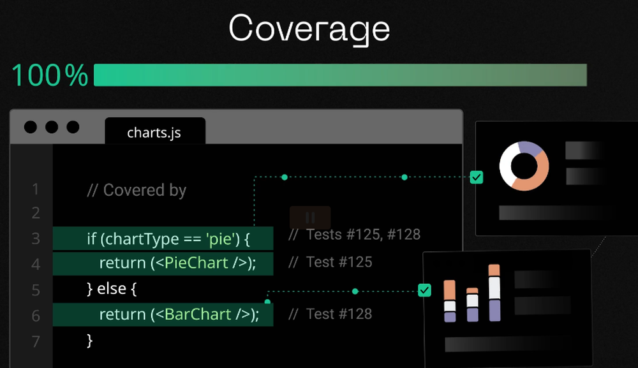
Task: Click the 100% coverage label
Action: (50, 75)
